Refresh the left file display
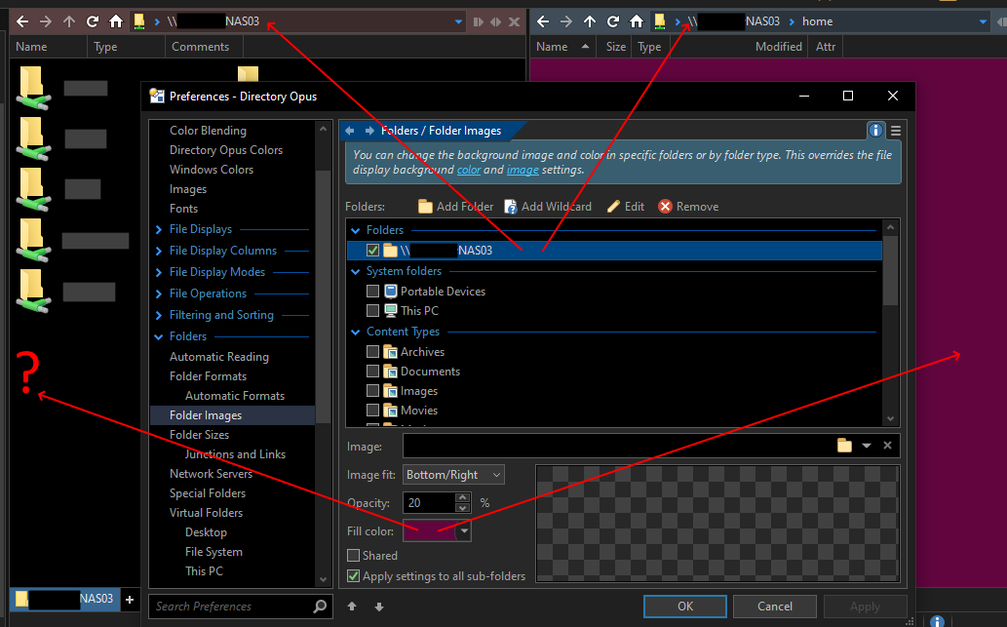 pyautogui.click(x=93, y=21)
